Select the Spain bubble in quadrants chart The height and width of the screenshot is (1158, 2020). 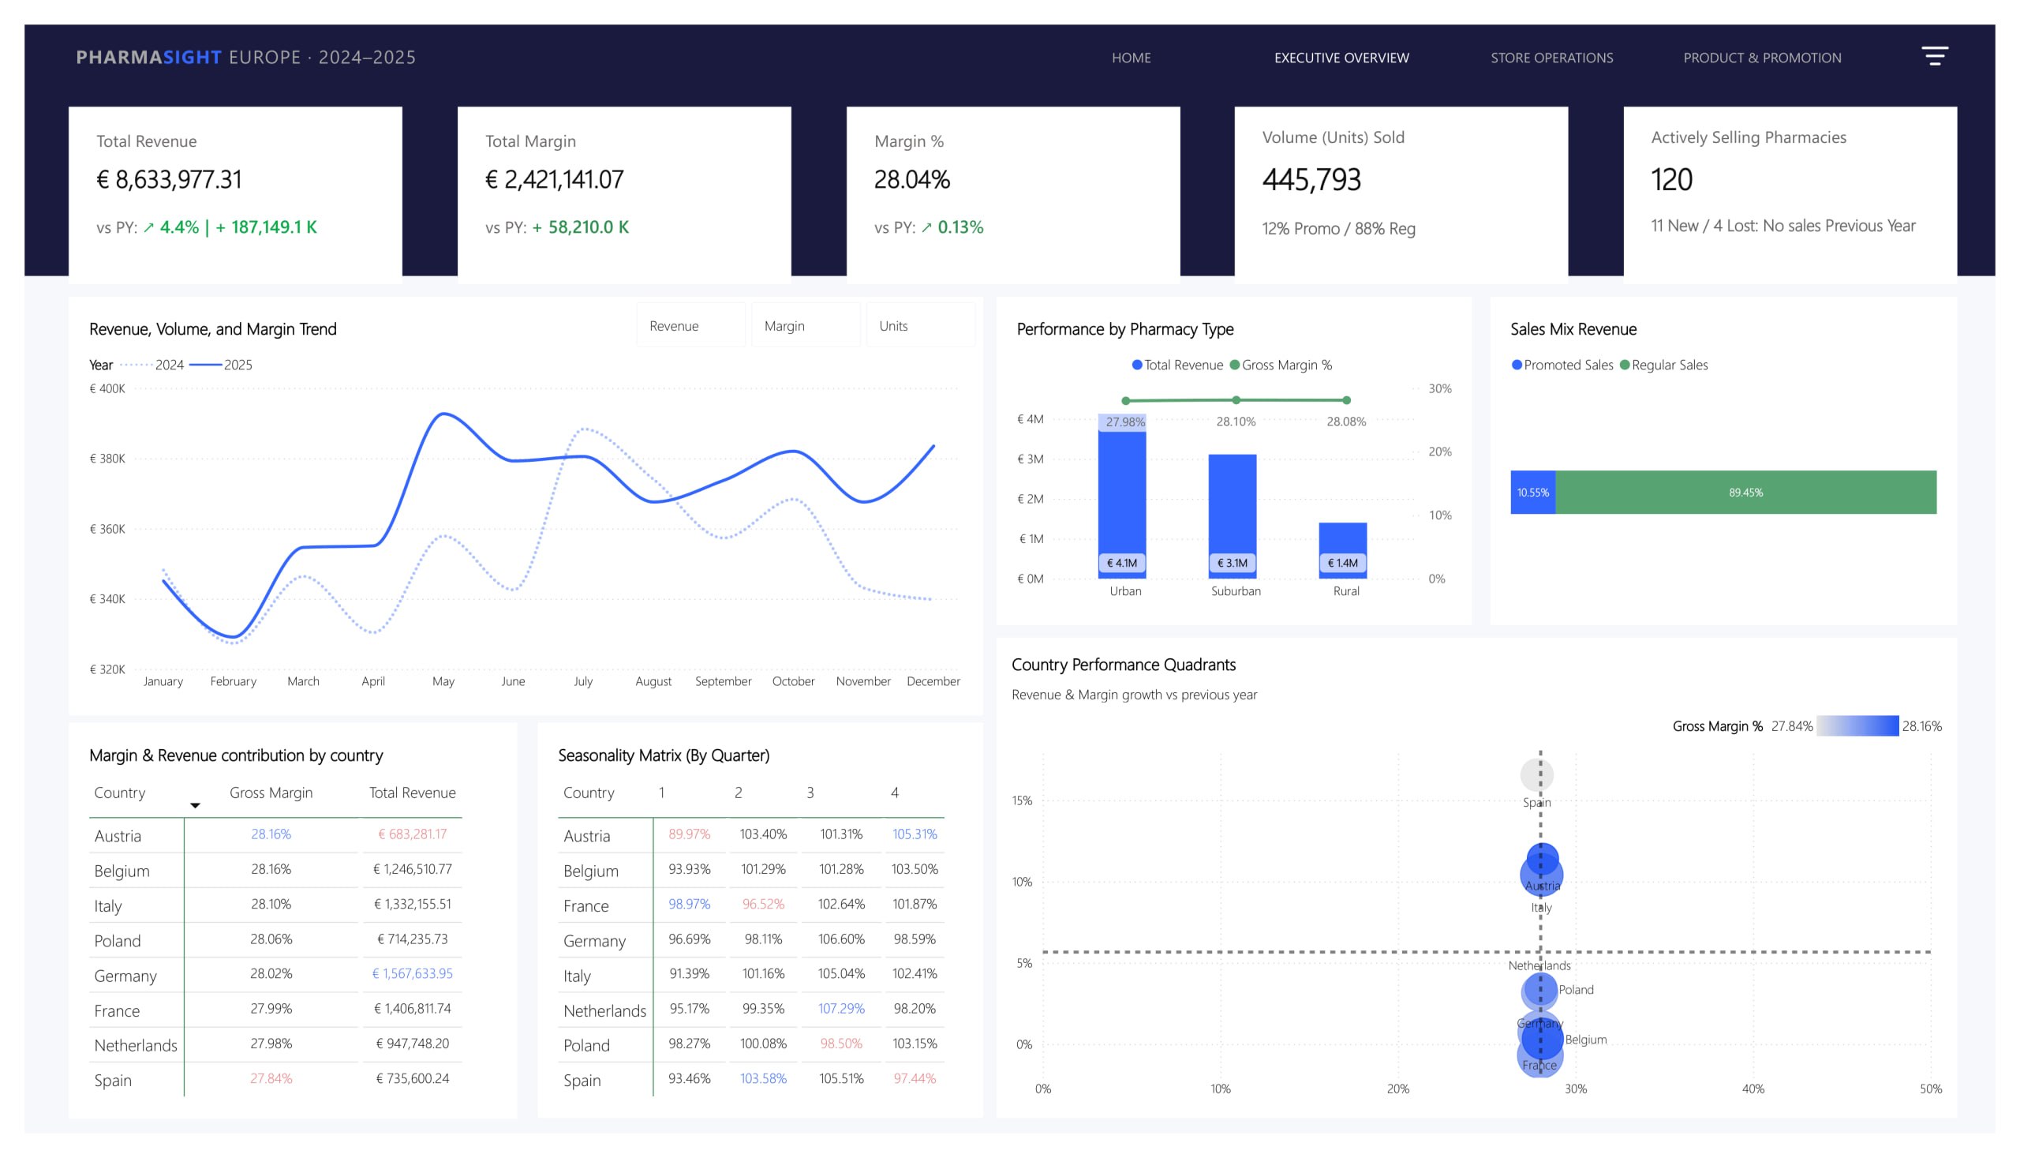tap(1536, 774)
